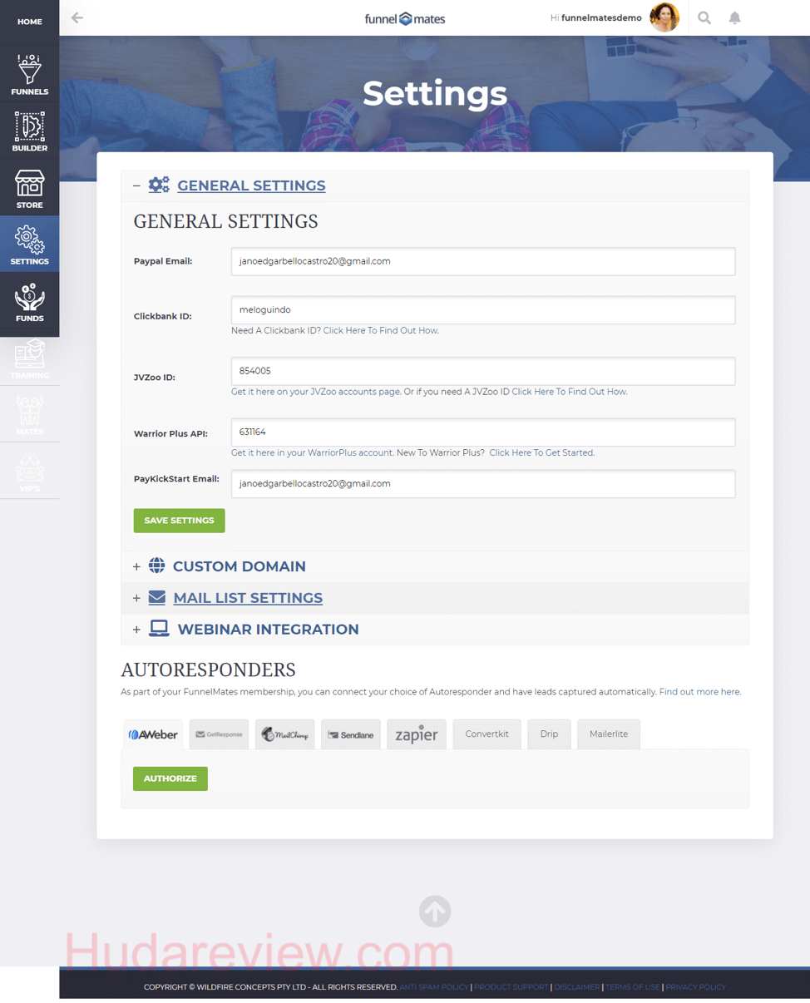Open Anti Spam Policy footer link
This screenshot has width=810, height=1003.
434,987
